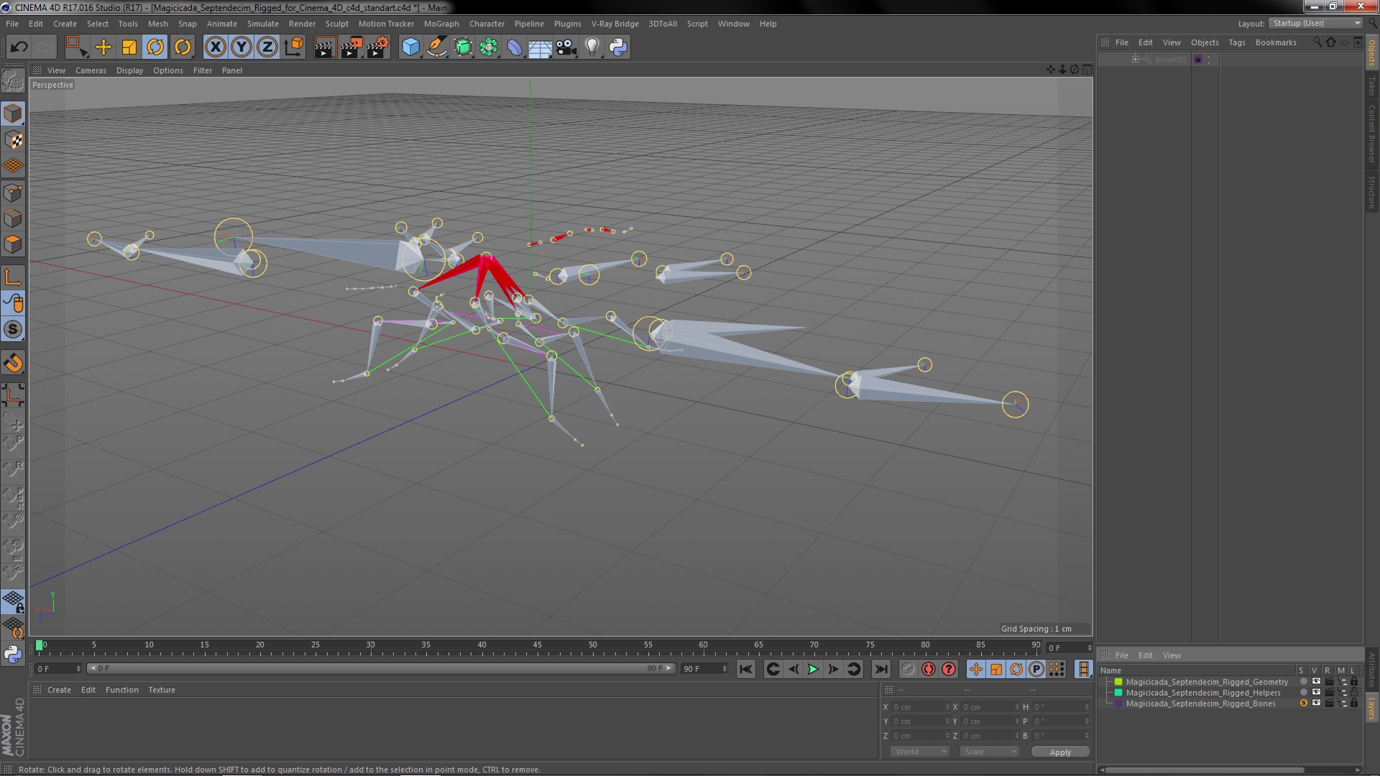The width and height of the screenshot is (1380, 776).
Task: Toggle lock on Helpers layer
Action: 1354,693
